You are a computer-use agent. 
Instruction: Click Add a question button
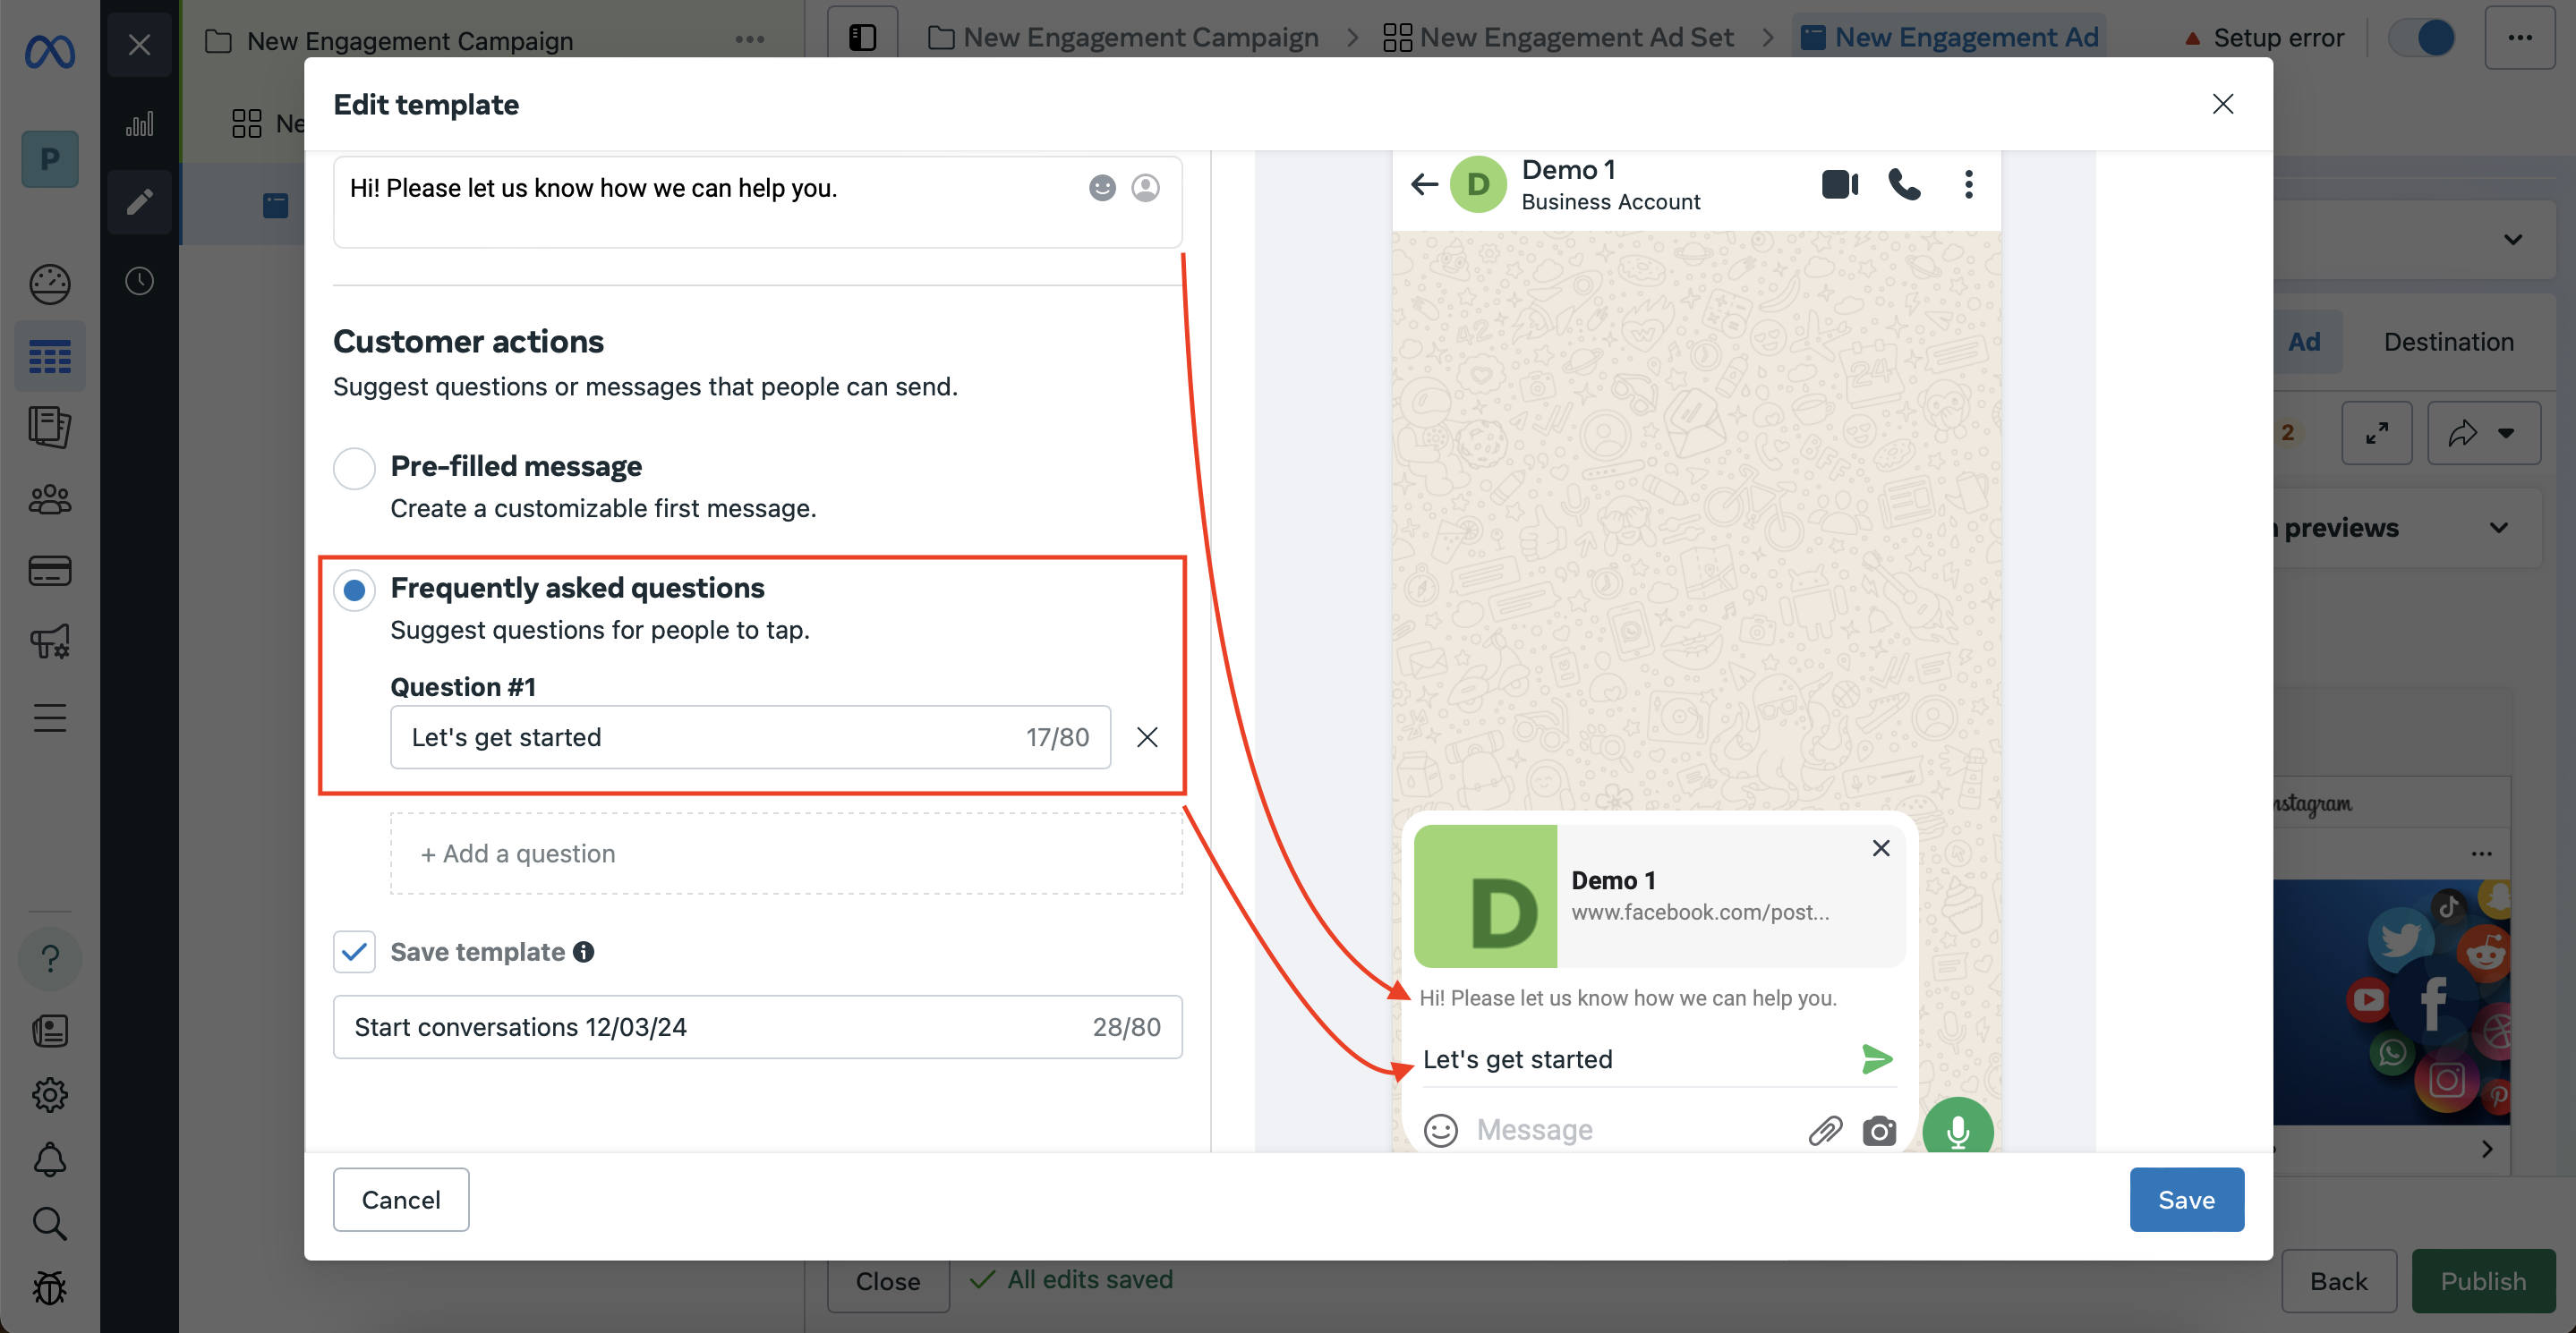pos(786,853)
